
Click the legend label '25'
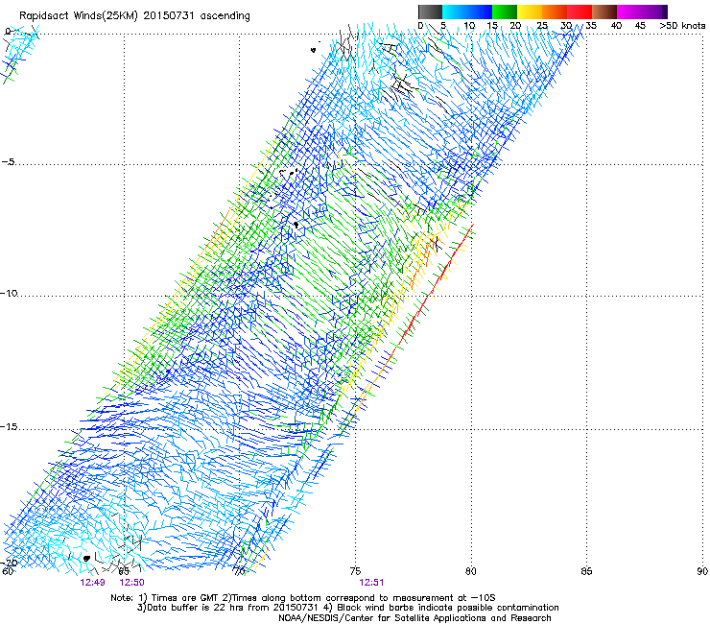542,26
